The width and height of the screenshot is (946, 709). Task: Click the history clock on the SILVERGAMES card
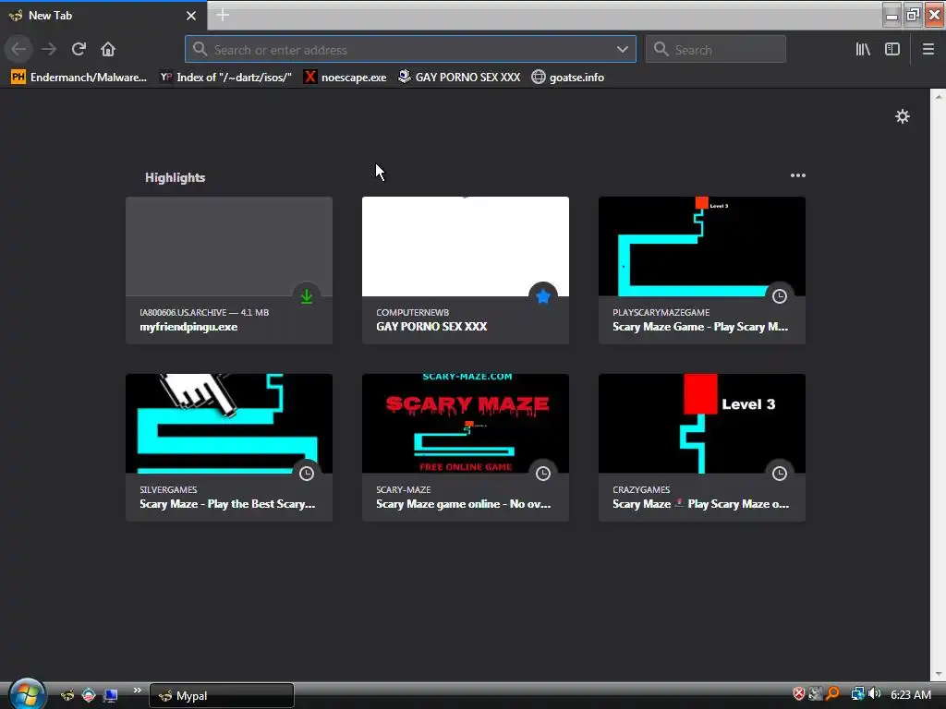(x=307, y=474)
